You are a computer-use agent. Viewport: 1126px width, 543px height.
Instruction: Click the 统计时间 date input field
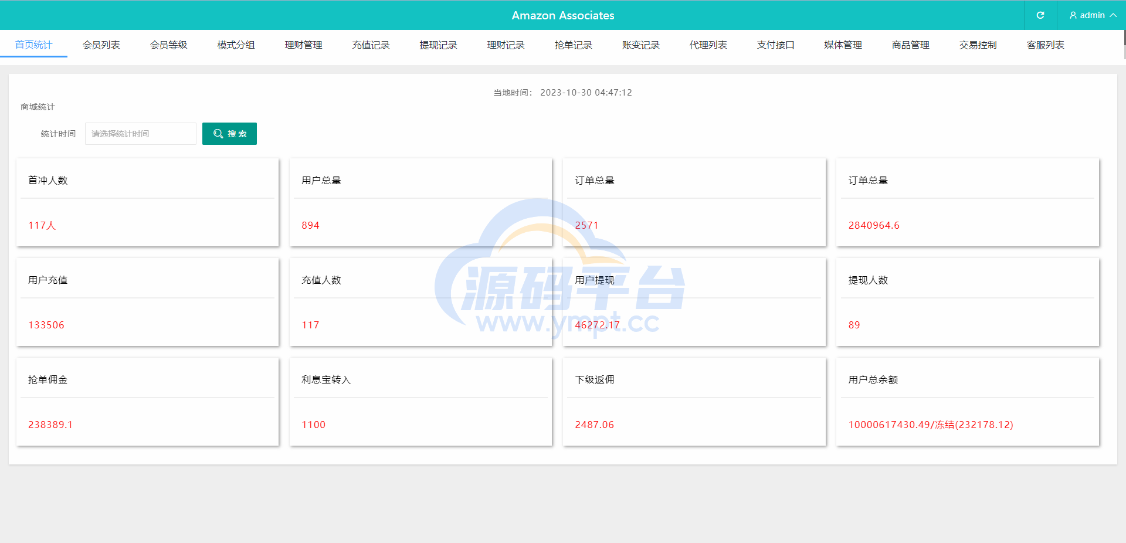pos(141,134)
